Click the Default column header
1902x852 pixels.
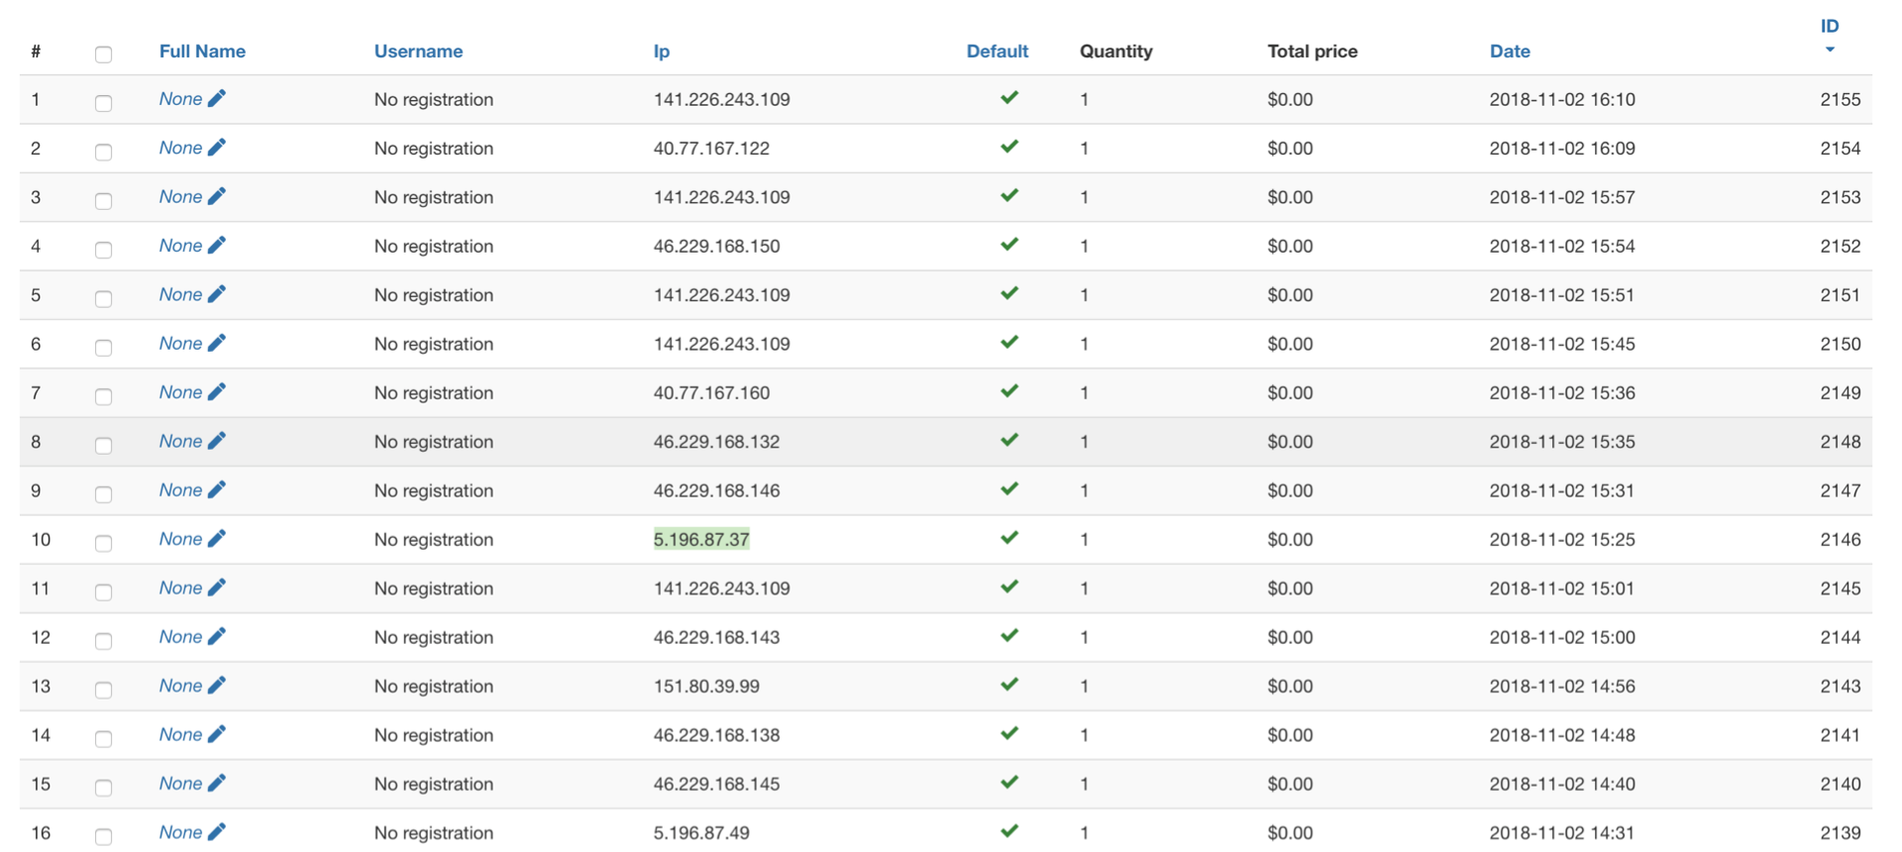[x=997, y=52]
